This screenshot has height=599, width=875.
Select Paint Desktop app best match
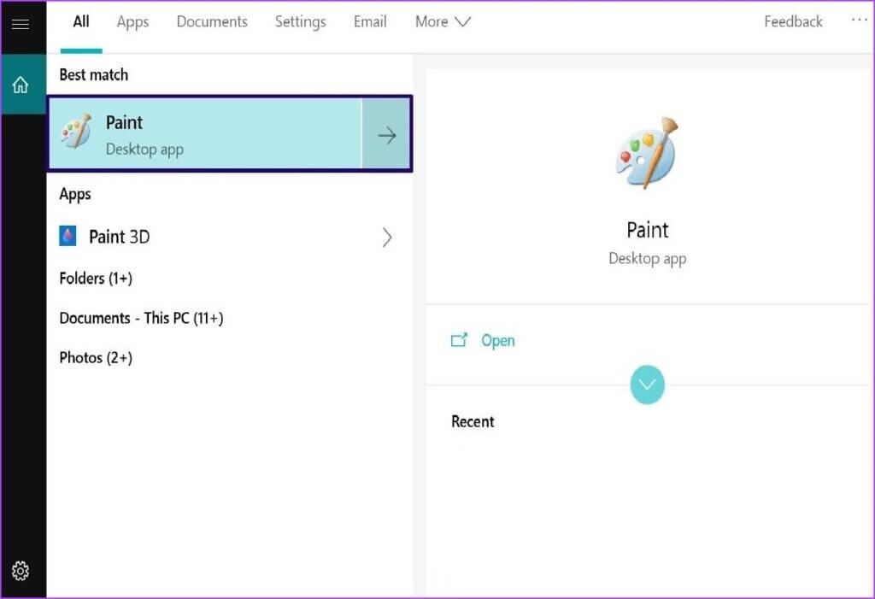coord(205,134)
